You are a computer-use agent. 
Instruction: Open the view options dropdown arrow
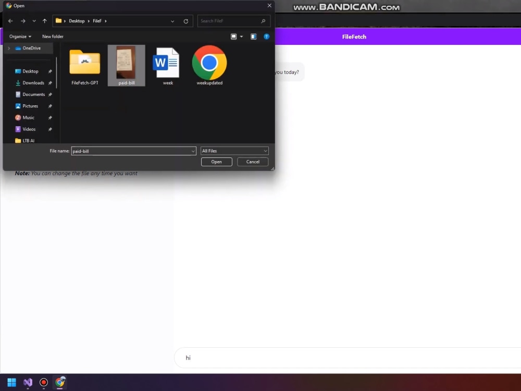242,36
